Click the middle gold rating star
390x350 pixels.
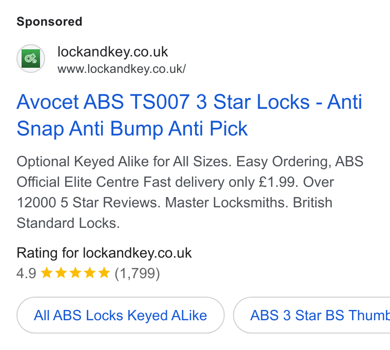coord(75,273)
